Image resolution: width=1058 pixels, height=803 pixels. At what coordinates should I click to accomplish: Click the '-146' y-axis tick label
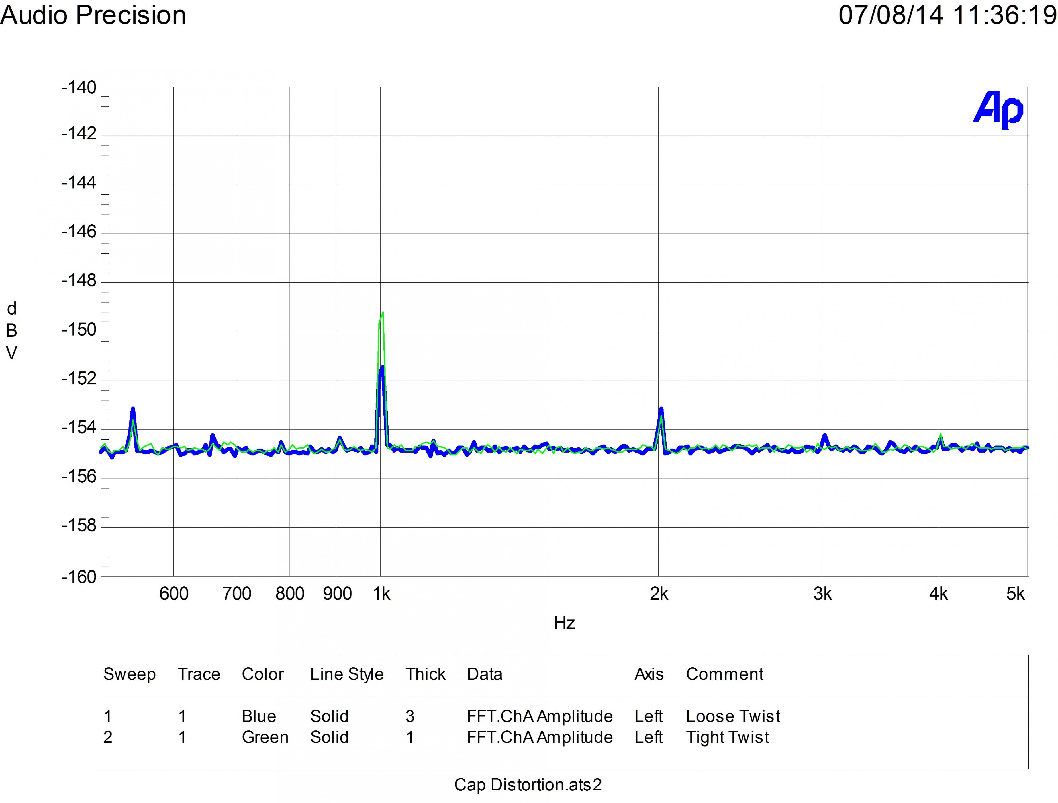(x=79, y=232)
